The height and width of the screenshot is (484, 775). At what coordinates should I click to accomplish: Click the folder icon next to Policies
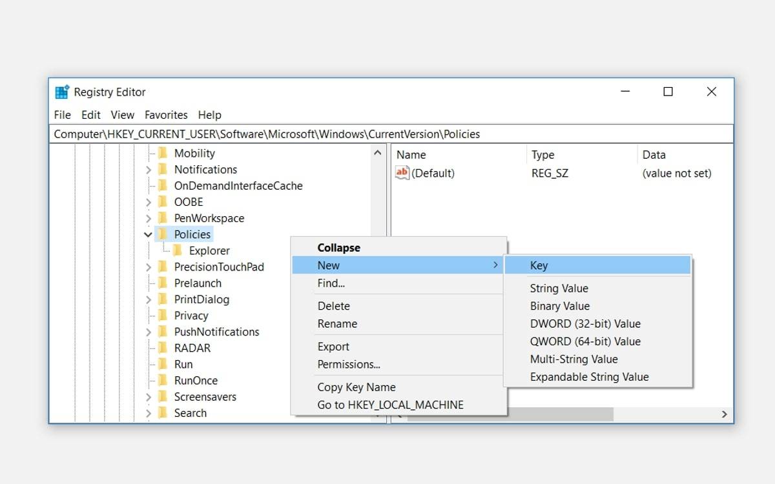tap(163, 234)
